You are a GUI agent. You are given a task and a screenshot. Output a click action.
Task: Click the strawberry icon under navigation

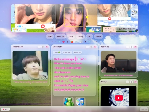coord(72,42)
